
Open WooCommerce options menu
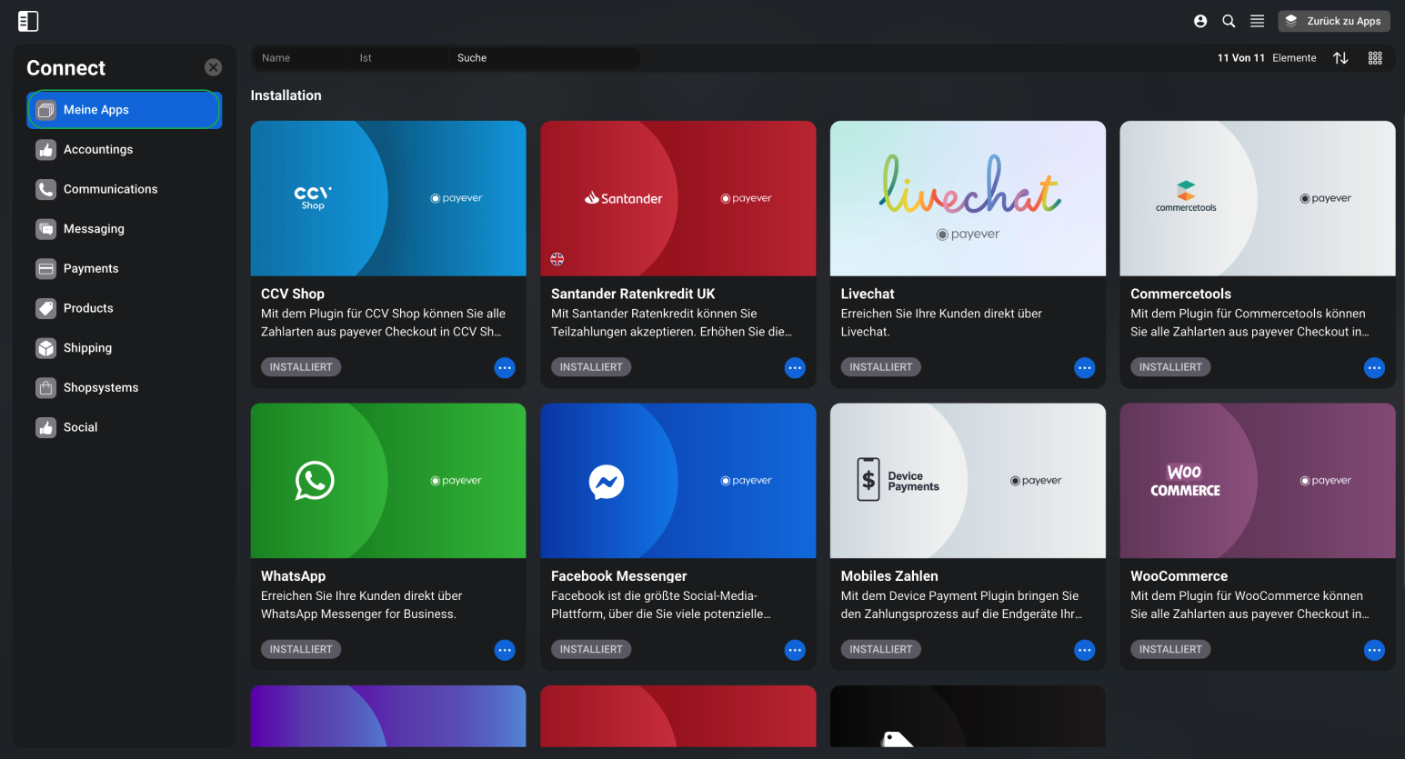tap(1374, 650)
